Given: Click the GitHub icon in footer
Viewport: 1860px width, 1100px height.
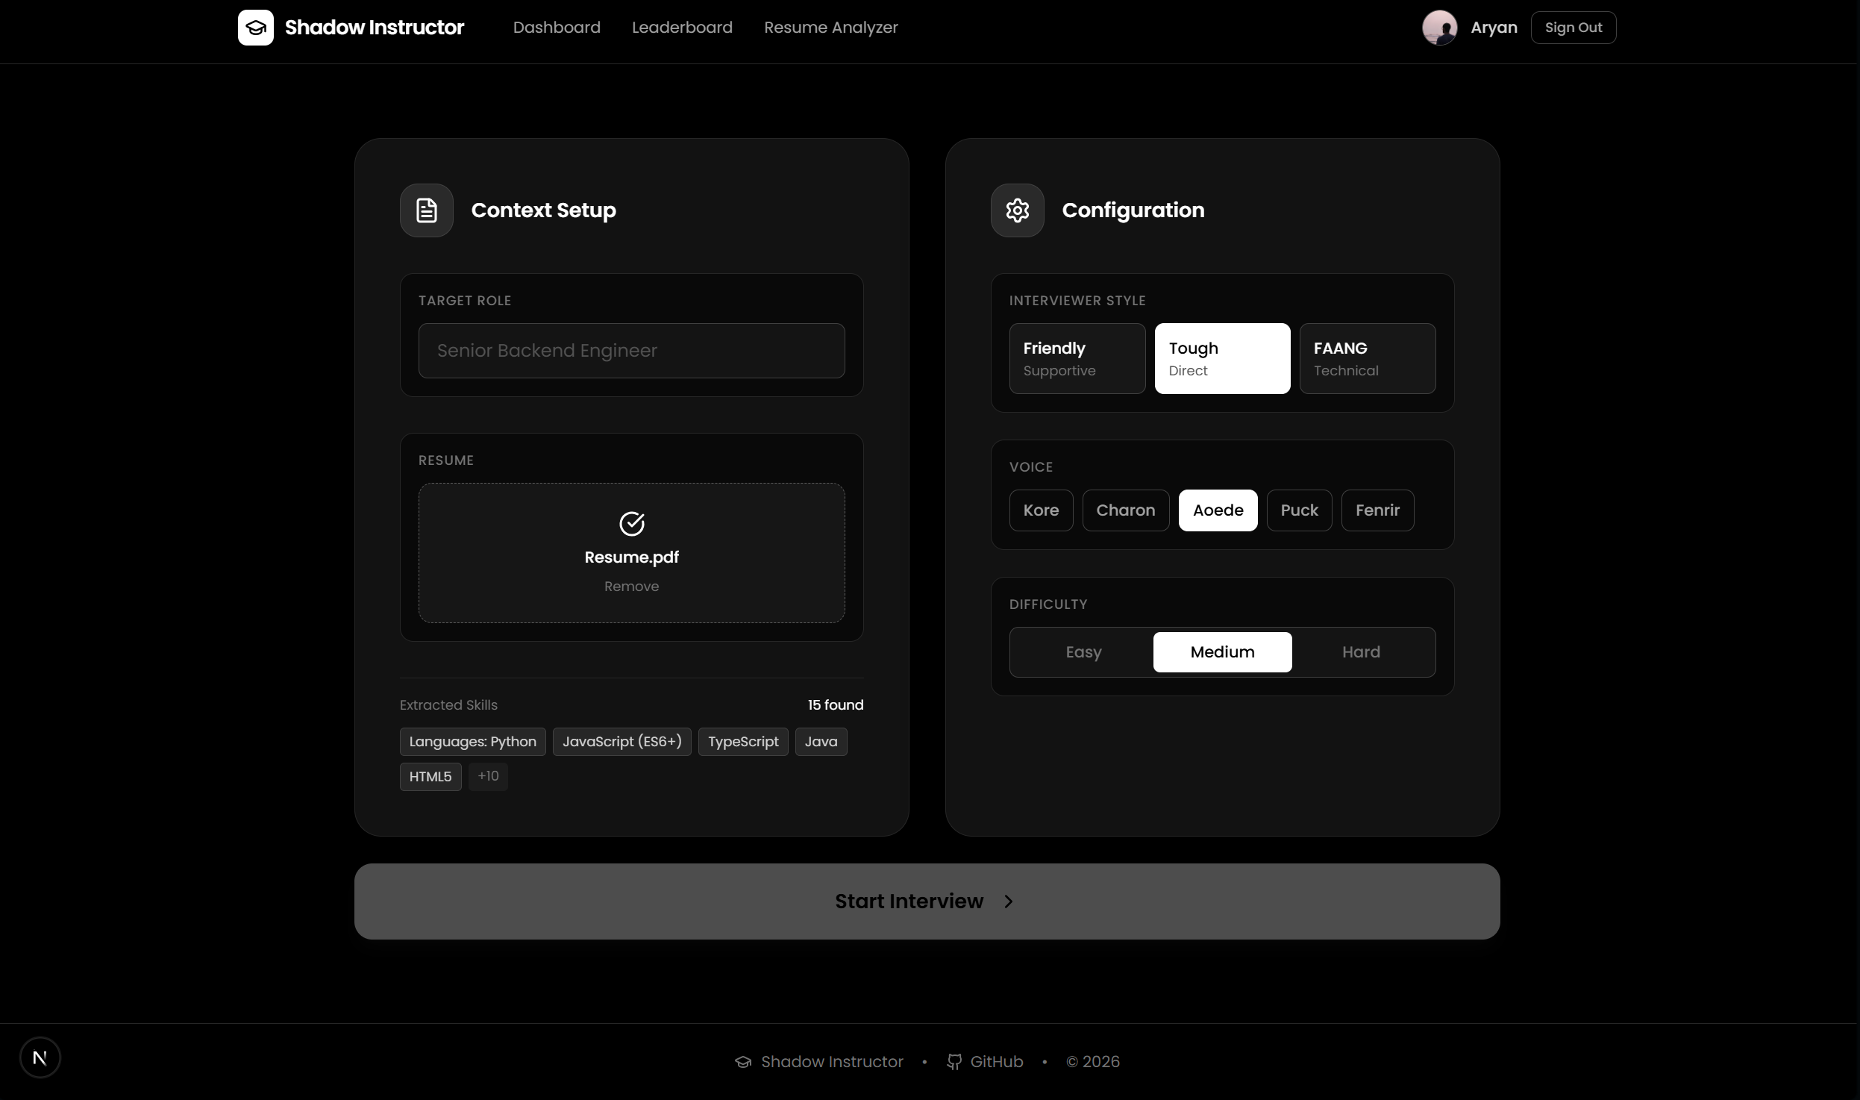Looking at the screenshot, I should coord(954,1061).
